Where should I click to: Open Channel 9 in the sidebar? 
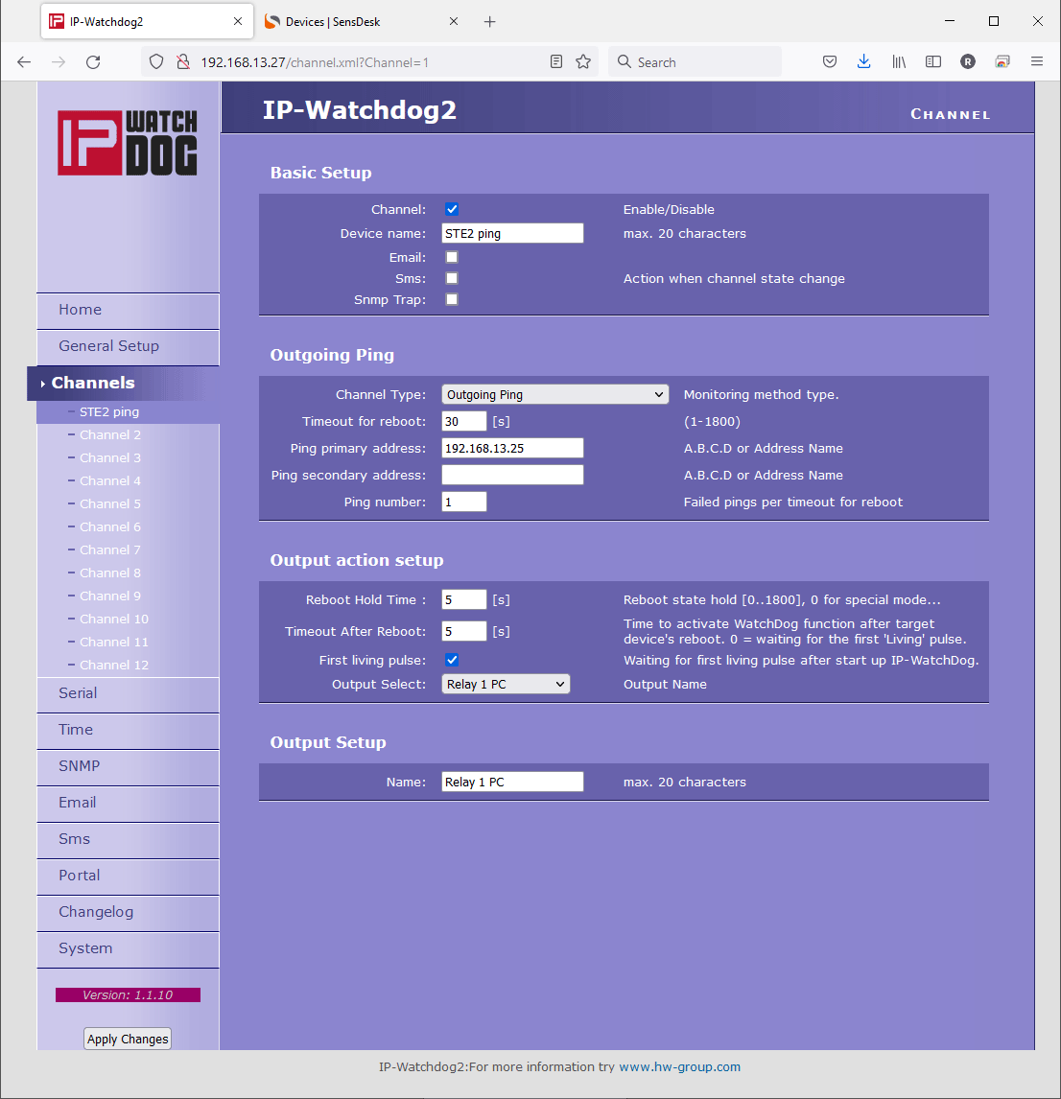[110, 596]
